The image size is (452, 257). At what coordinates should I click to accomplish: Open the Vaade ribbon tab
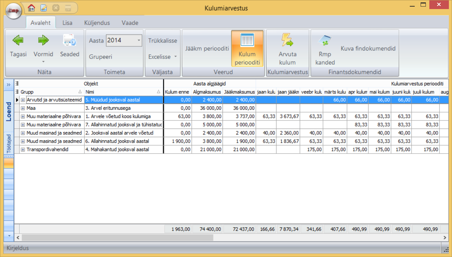point(130,23)
